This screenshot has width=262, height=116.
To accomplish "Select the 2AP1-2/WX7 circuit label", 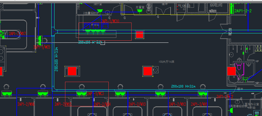I will click(17, 34).
